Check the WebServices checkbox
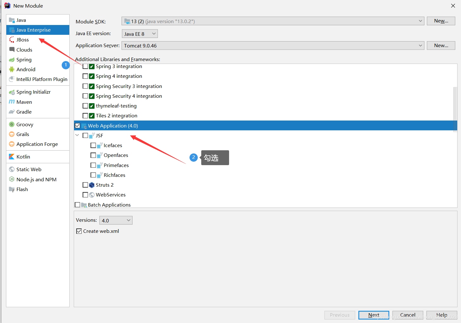 tap(85, 195)
